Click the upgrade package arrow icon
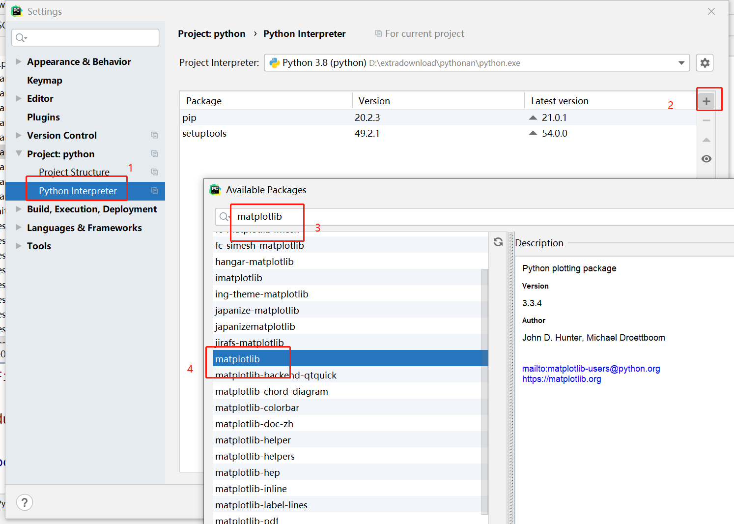Image resolution: width=734 pixels, height=524 pixels. pos(706,140)
